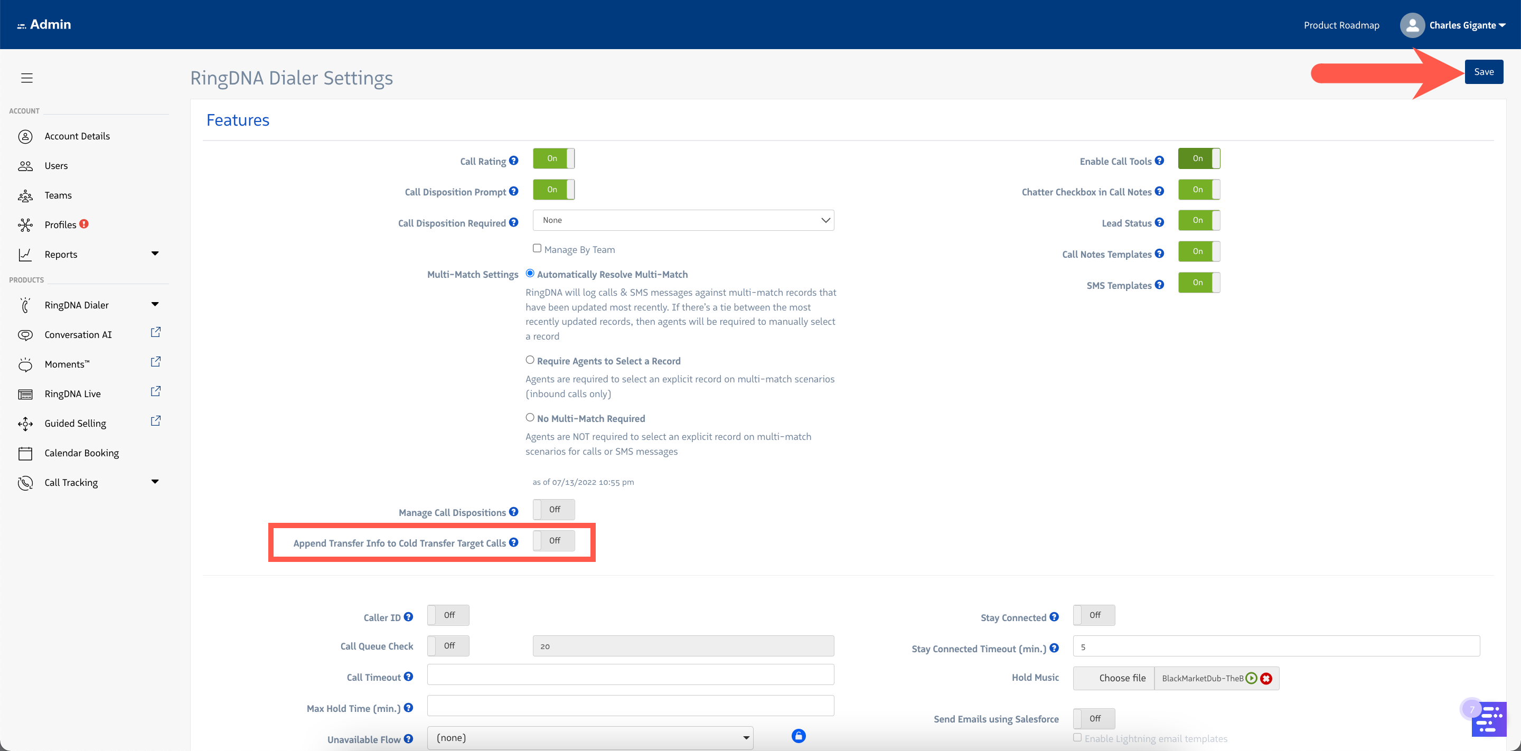Expand the Reports submenu arrow
Viewport: 1521px width, 751px height.
pos(155,254)
